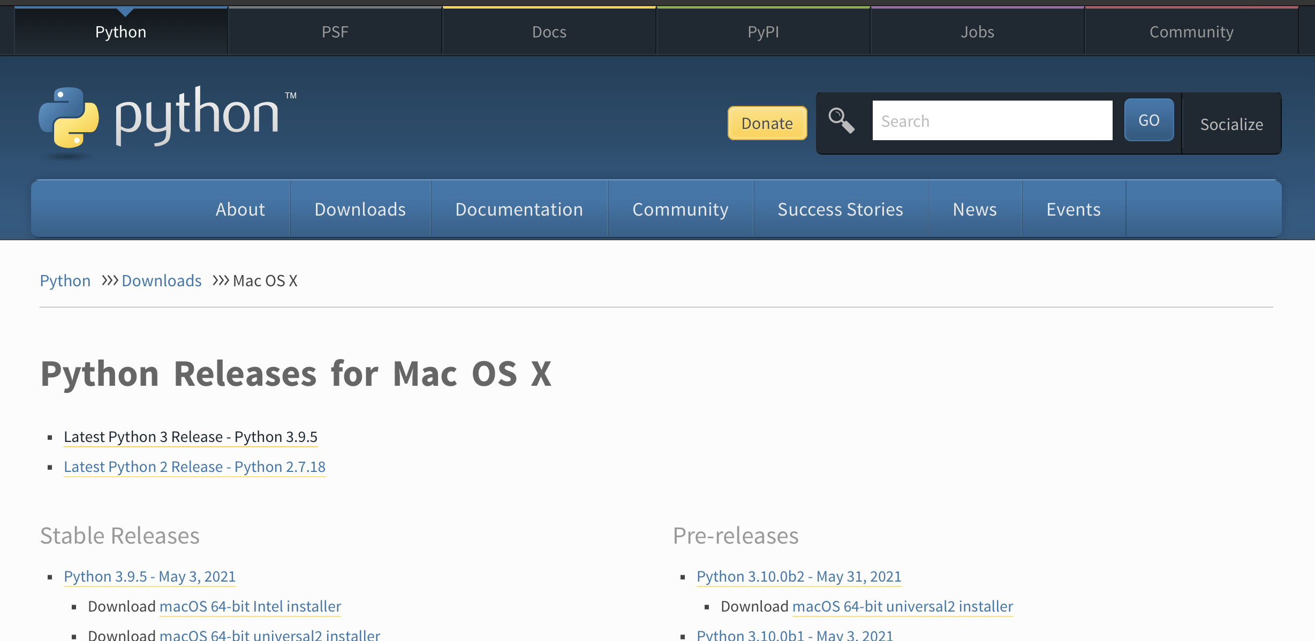This screenshot has height=641, width=1315.
Task: Open the Success Stories navigation menu
Action: (x=841, y=209)
